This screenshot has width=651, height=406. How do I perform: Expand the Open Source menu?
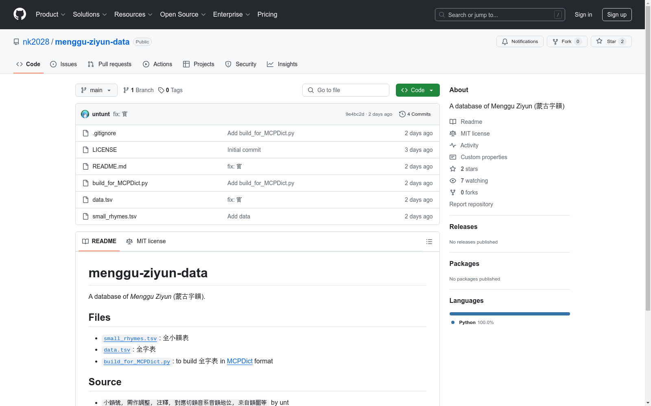pos(183,15)
